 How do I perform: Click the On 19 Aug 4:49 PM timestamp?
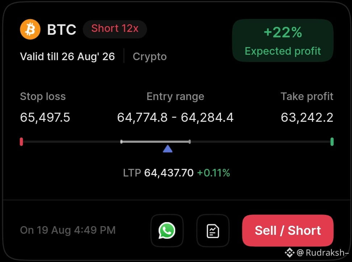68,230
